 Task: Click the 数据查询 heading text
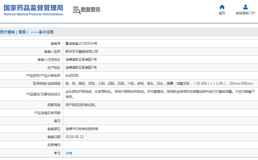(x=90, y=10)
